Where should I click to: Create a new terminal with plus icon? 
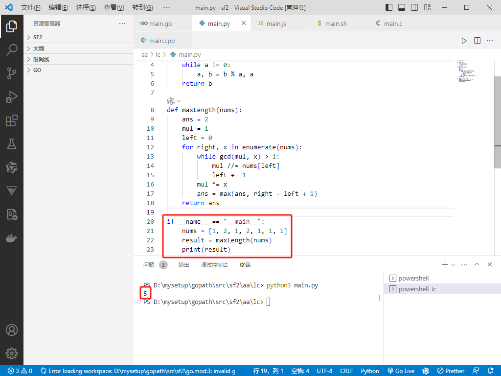click(x=444, y=264)
